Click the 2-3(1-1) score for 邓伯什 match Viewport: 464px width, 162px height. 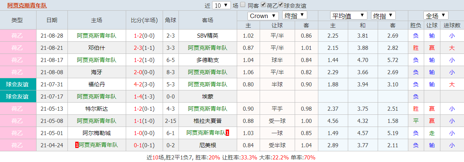tap(144, 48)
